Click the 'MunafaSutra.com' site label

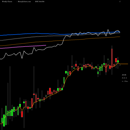24,2
